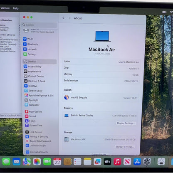This screenshot has height=173, width=173.
Task: Select the chip value "Apple M4"
Action: click(133, 69)
